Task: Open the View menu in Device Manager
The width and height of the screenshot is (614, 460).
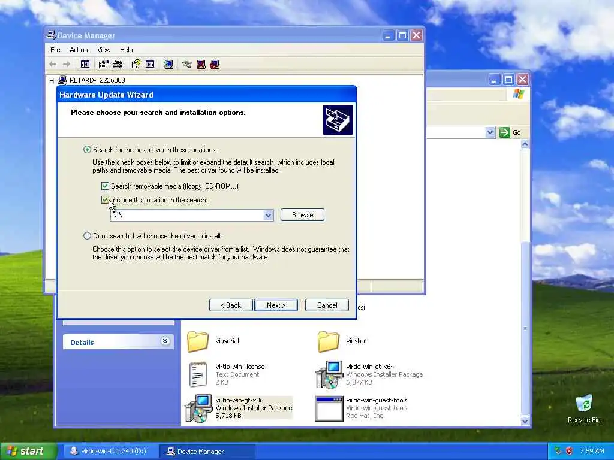Action: tap(104, 50)
